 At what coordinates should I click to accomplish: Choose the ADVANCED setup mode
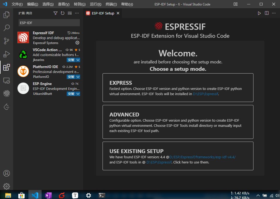tap(178, 122)
